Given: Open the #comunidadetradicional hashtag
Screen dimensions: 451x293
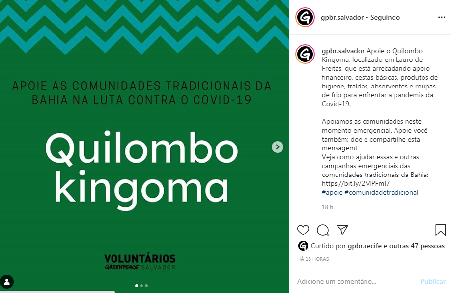Looking at the screenshot, I should (381, 192).
